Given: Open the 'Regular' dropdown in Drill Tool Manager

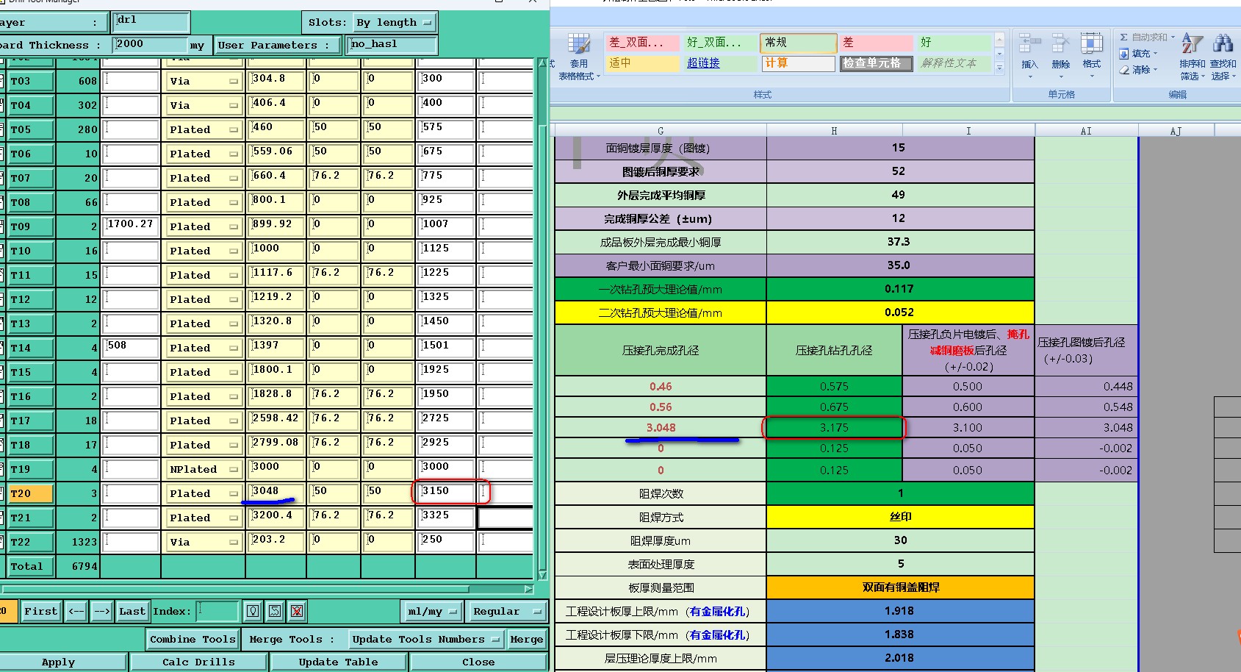Looking at the screenshot, I should (x=506, y=611).
